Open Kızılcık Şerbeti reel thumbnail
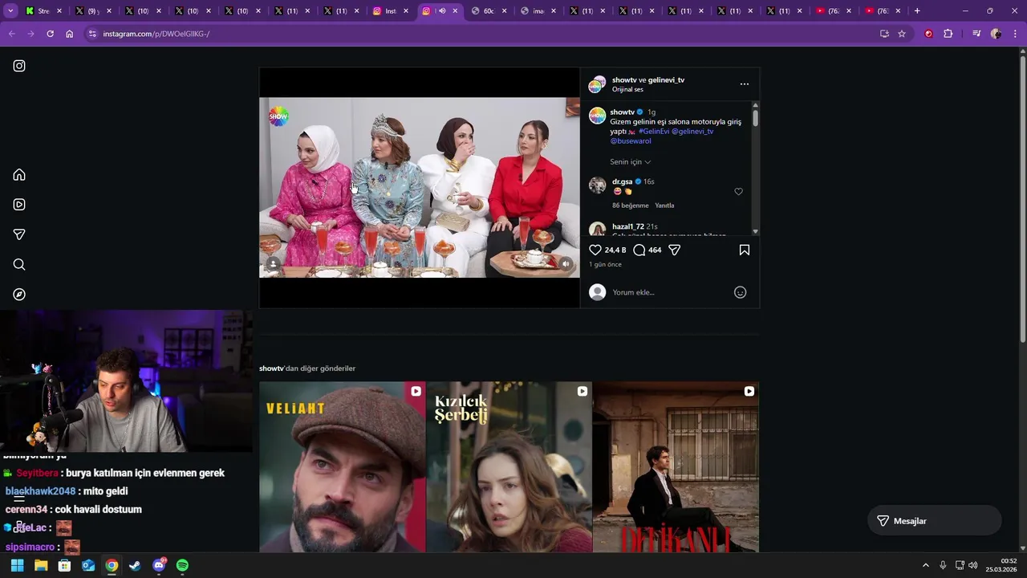 509,467
